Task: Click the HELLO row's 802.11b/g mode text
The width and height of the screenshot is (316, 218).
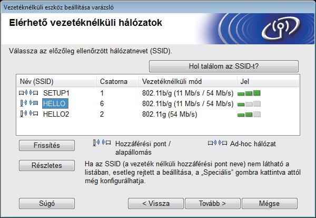Action: coord(187,103)
